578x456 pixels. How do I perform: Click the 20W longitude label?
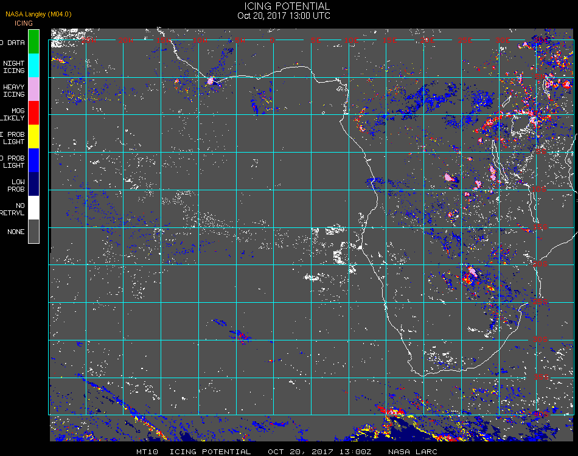pyautogui.click(x=126, y=40)
